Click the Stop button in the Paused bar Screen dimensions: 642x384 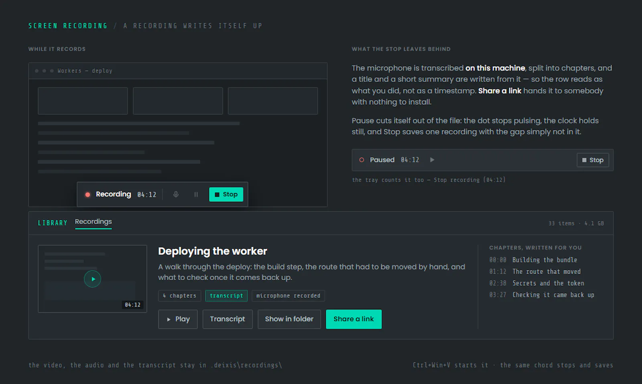593,160
